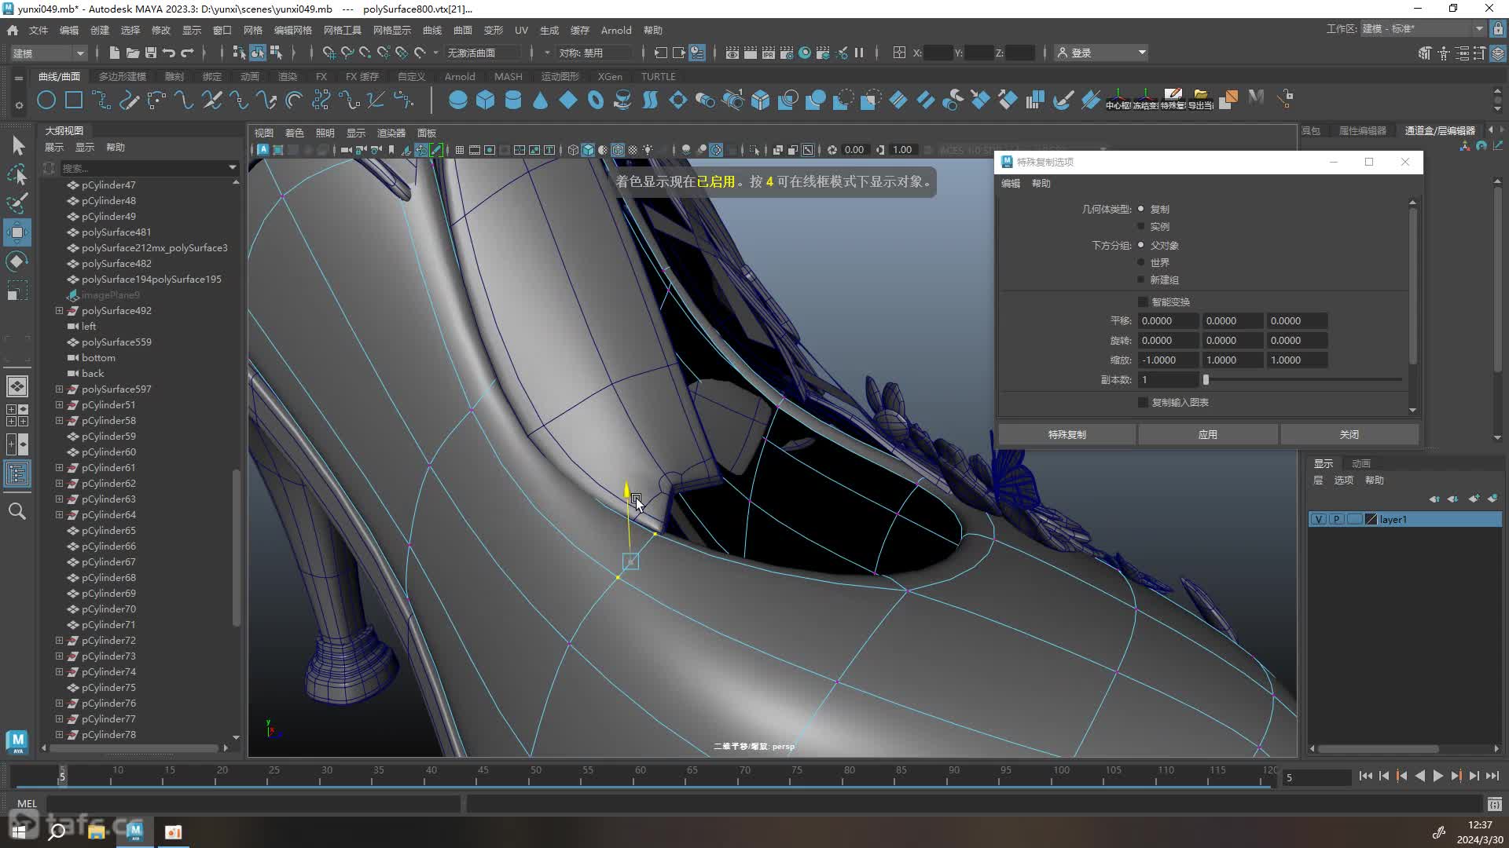Open the 登录 account dropdown
Image resolution: width=1509 pixels, height=848 pixels.
(1102, 53)
